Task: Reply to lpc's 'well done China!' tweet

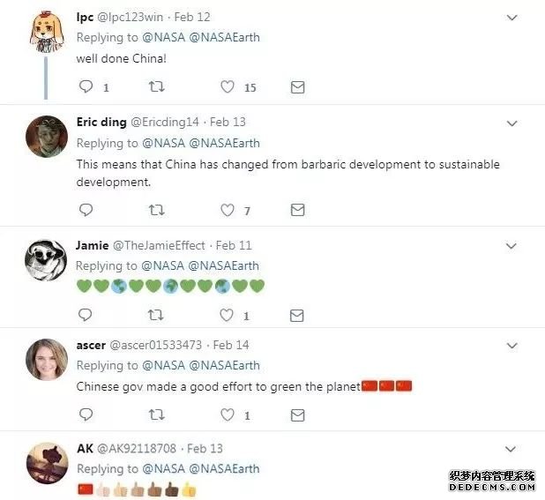Action: pyautogui.click(x=86, y=86)
